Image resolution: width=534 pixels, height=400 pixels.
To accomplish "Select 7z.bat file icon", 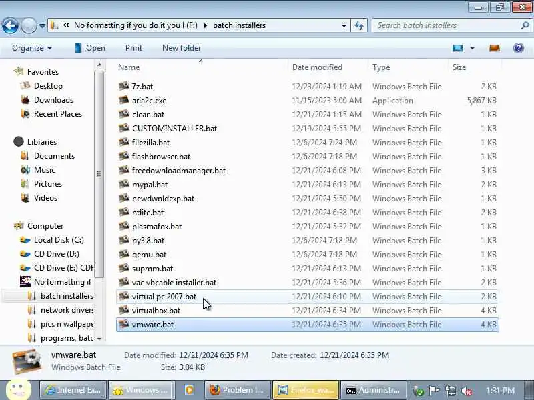I will pyautogui.click(x=124, y=86).
